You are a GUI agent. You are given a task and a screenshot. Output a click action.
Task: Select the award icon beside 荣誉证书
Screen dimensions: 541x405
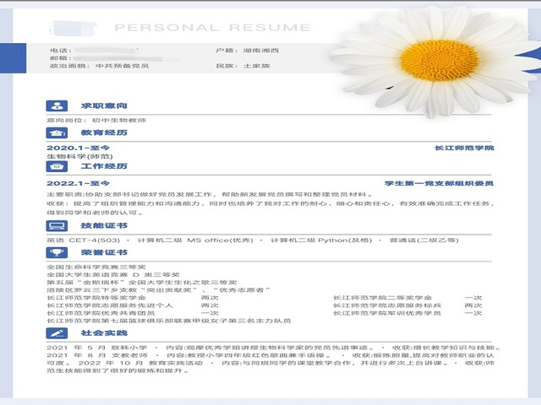(x=57, y=252)
